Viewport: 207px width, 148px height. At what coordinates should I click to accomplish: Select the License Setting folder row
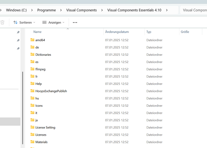(45, 128)
